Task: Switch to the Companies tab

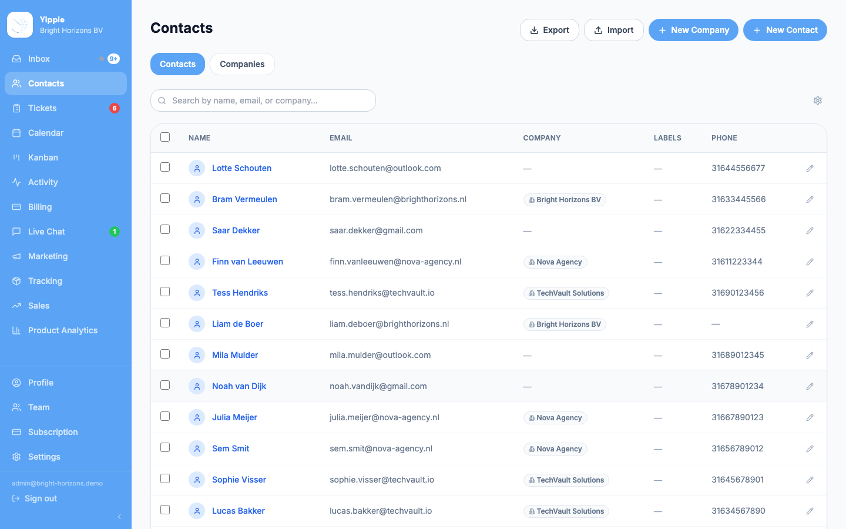Action: (242, 64)
